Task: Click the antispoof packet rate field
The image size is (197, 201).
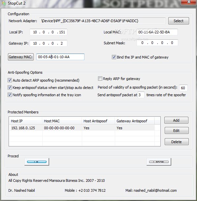Action: click(141, 95)
